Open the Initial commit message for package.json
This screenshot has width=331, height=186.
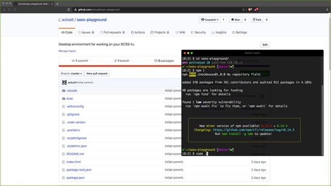[x=174, y=178]
